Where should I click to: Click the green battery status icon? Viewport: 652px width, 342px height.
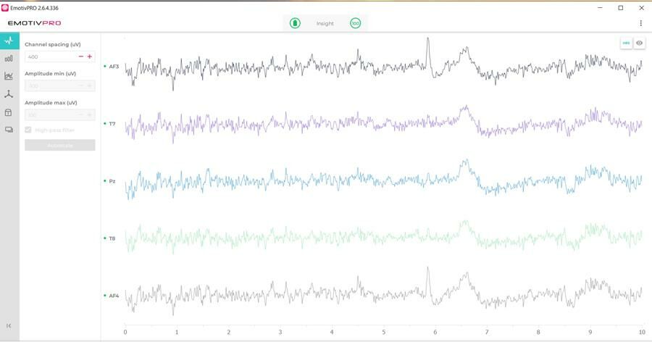(x=295, y=23)
